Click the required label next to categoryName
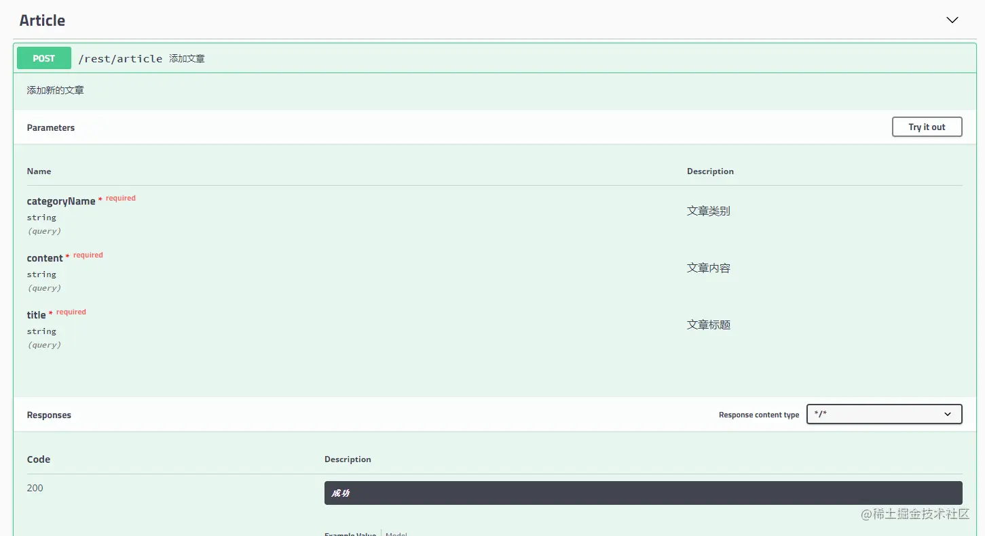 tap(121, 199)
